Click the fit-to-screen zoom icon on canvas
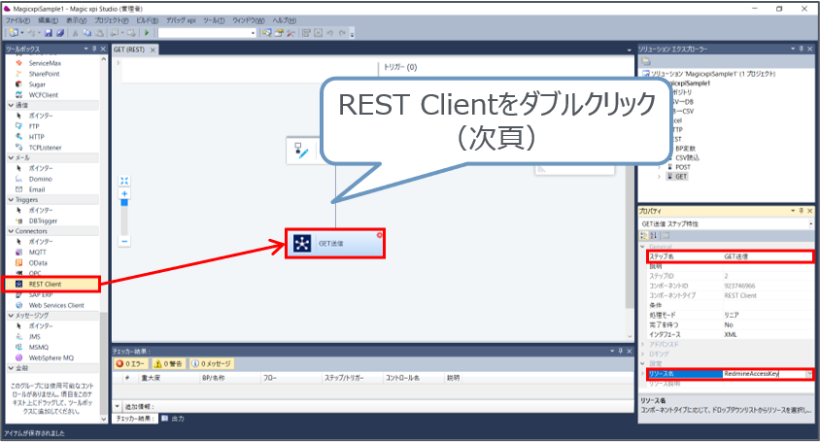Viewport: 820px width, 442px height. 124,181
